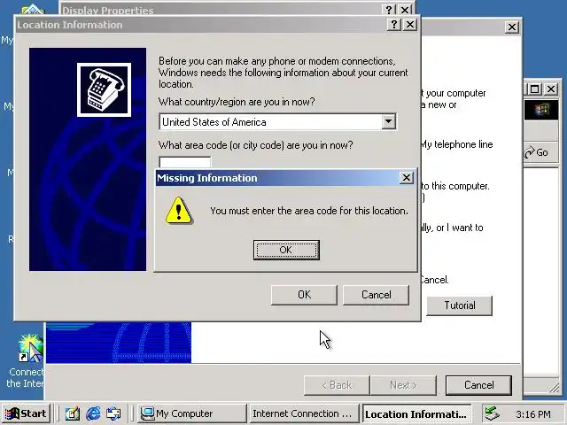This screenshot has width=567, height=425.
Task: Click OK in the Location Information dialog
Action: (304, 295)
